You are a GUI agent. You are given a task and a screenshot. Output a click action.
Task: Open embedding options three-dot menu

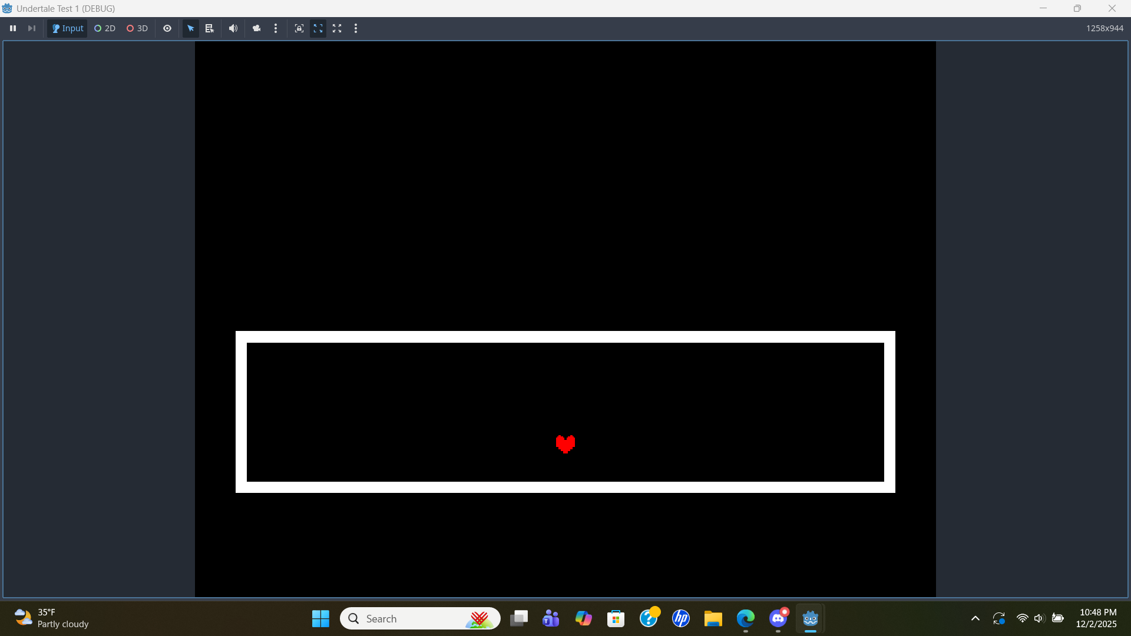(x=356, y=28)
